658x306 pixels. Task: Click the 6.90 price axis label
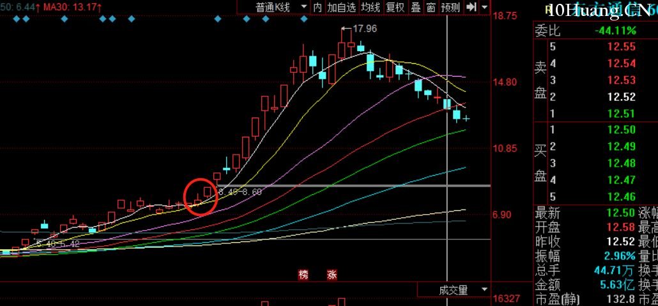pyautogui.click(x=501, y=215)
